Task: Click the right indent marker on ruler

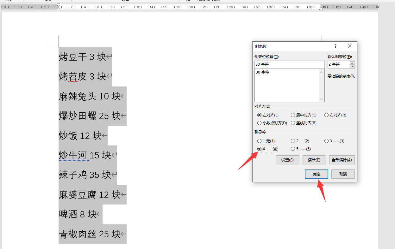Action: point(321,9)
